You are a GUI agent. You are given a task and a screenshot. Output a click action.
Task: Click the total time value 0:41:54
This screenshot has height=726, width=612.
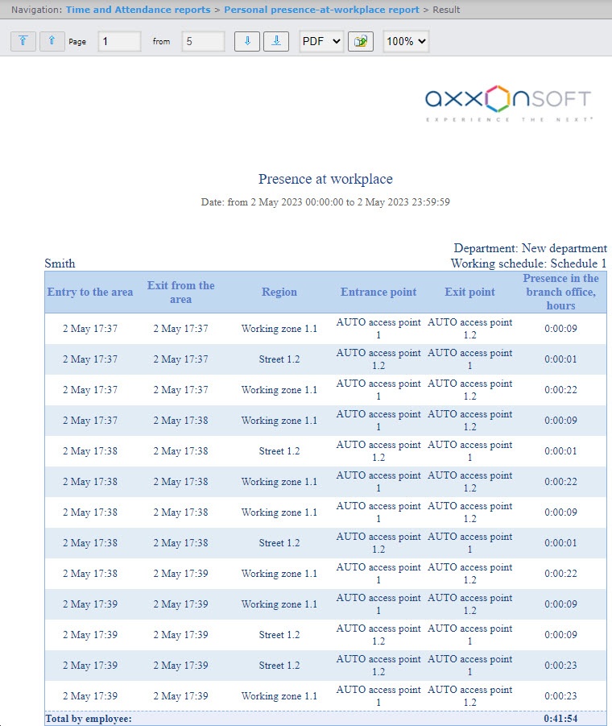(x=560, y=719)
